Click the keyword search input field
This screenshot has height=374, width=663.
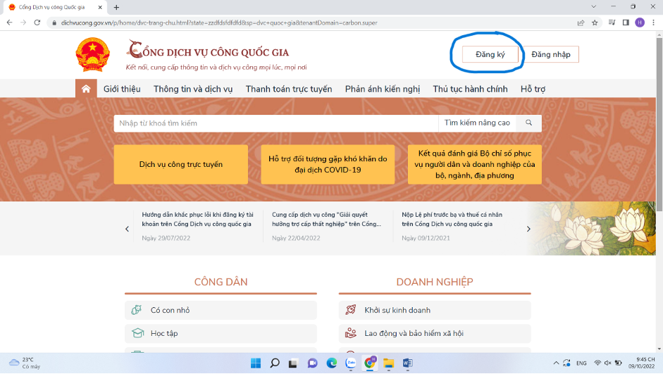275,123
